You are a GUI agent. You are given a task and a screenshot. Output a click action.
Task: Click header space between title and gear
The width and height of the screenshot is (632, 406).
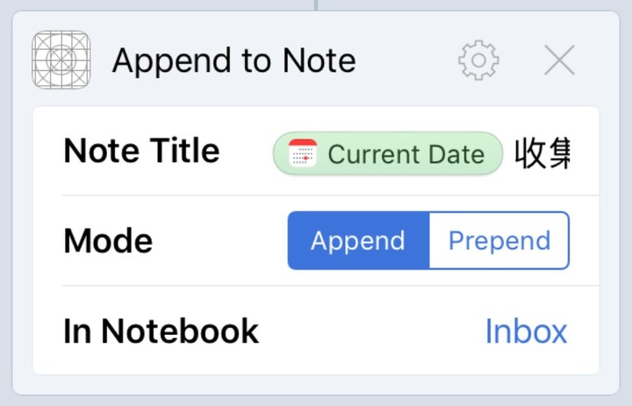pyautogui.click(x=406, y=61)
